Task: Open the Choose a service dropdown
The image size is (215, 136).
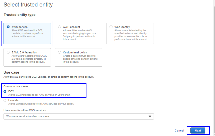Action: 79,116
